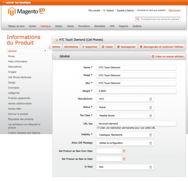
Task: Click Sauvegarder et continuer l'édition
Action: click(x=161, y=47)
